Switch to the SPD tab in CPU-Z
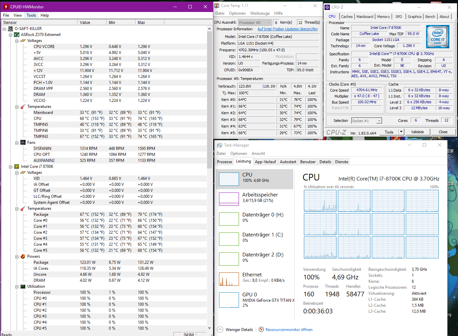The height and width of the screenshot is (336, 458). [x=398, y=17]
